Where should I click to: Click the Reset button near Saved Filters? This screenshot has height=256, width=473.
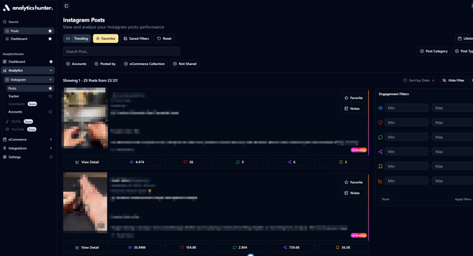tap(164, 39)
